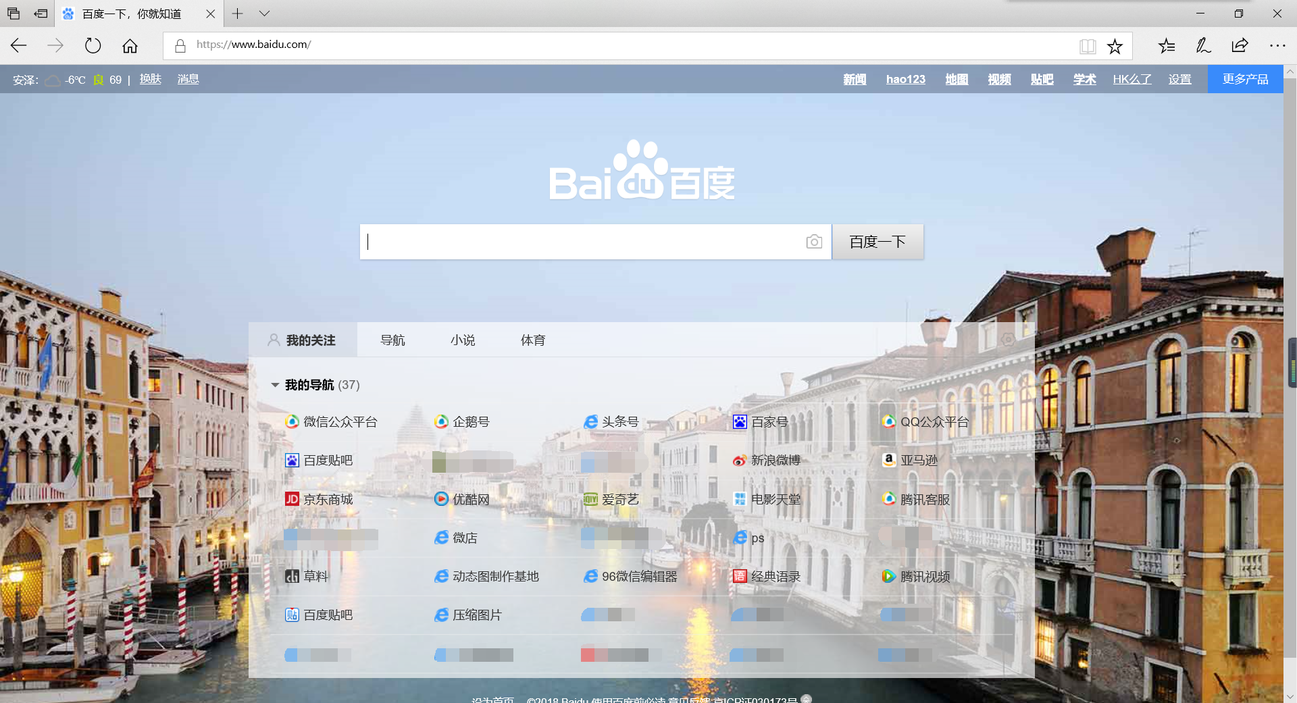The height and width of the screenshot is (703, 1297).
Task: Open the 头条号 link
Action: 620,422
